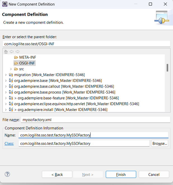
Task: Click the org.adempiere.base project icon
Action: coord(11,81)
